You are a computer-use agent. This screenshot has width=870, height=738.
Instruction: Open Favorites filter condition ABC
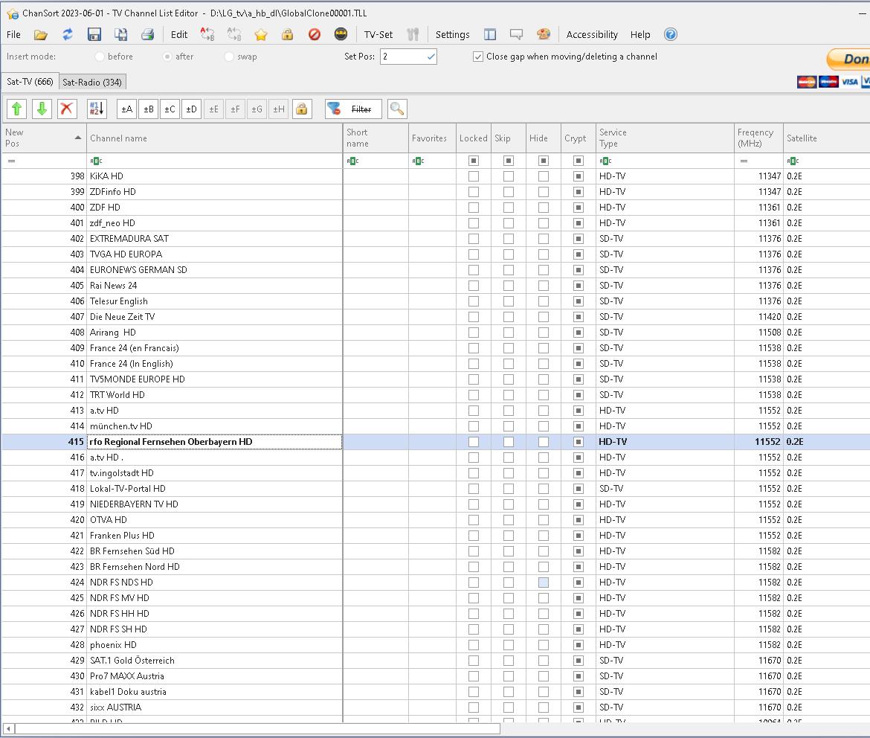[418, 161]
